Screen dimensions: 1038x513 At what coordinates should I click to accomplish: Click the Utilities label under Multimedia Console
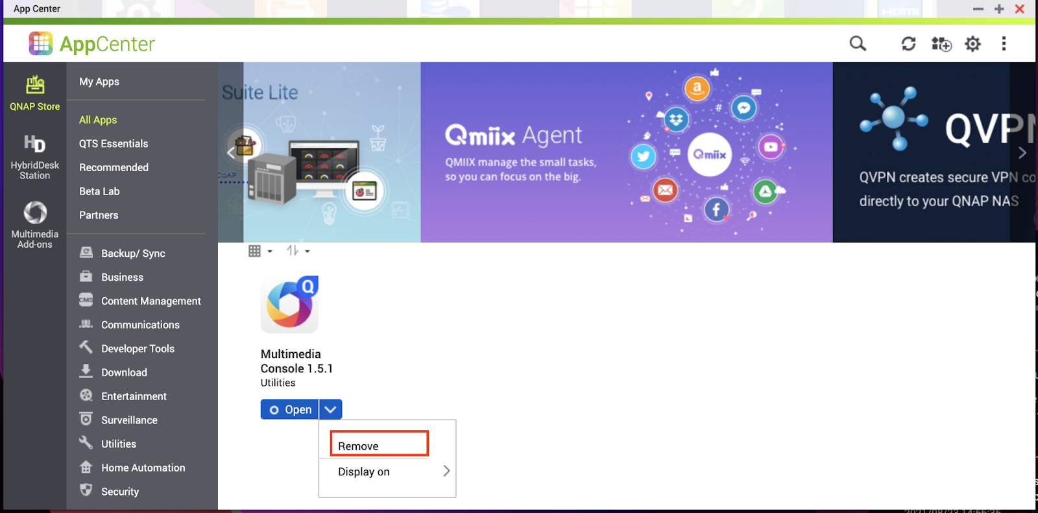point(278,383)
